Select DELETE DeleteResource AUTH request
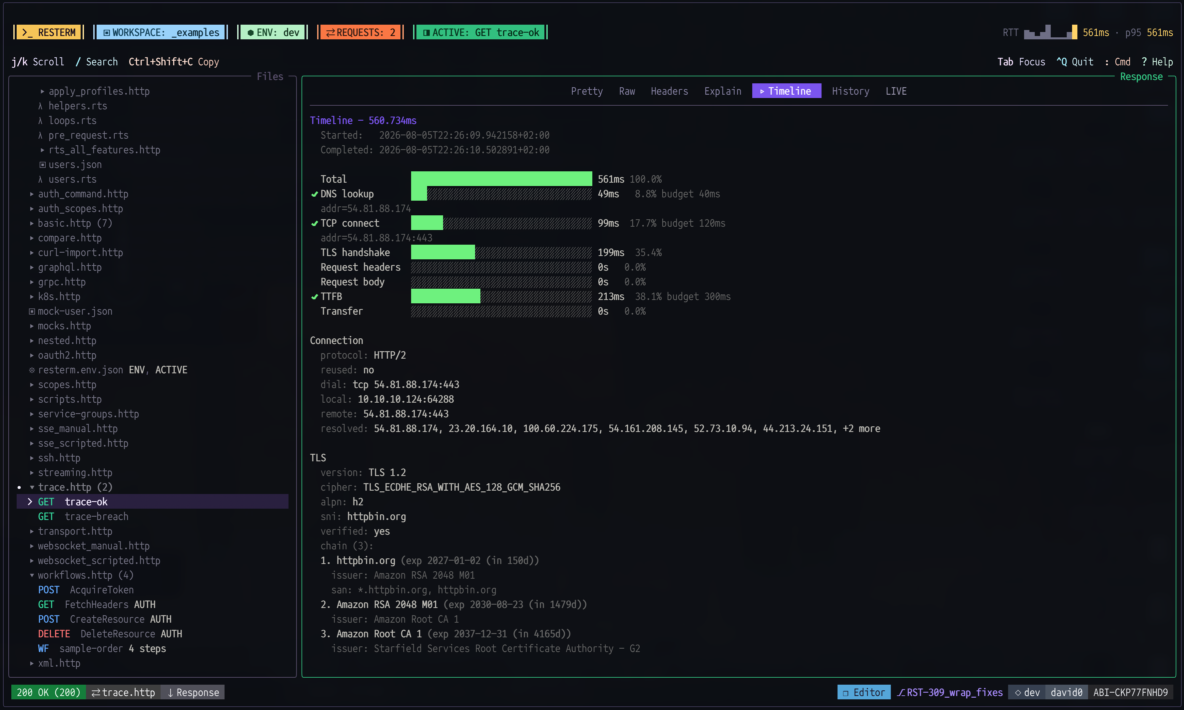The height and width of the screenshot is (710, 1184). [110, 633]
